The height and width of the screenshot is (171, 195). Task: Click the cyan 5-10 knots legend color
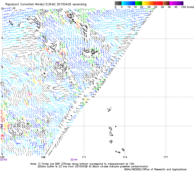tap(125, 3)
